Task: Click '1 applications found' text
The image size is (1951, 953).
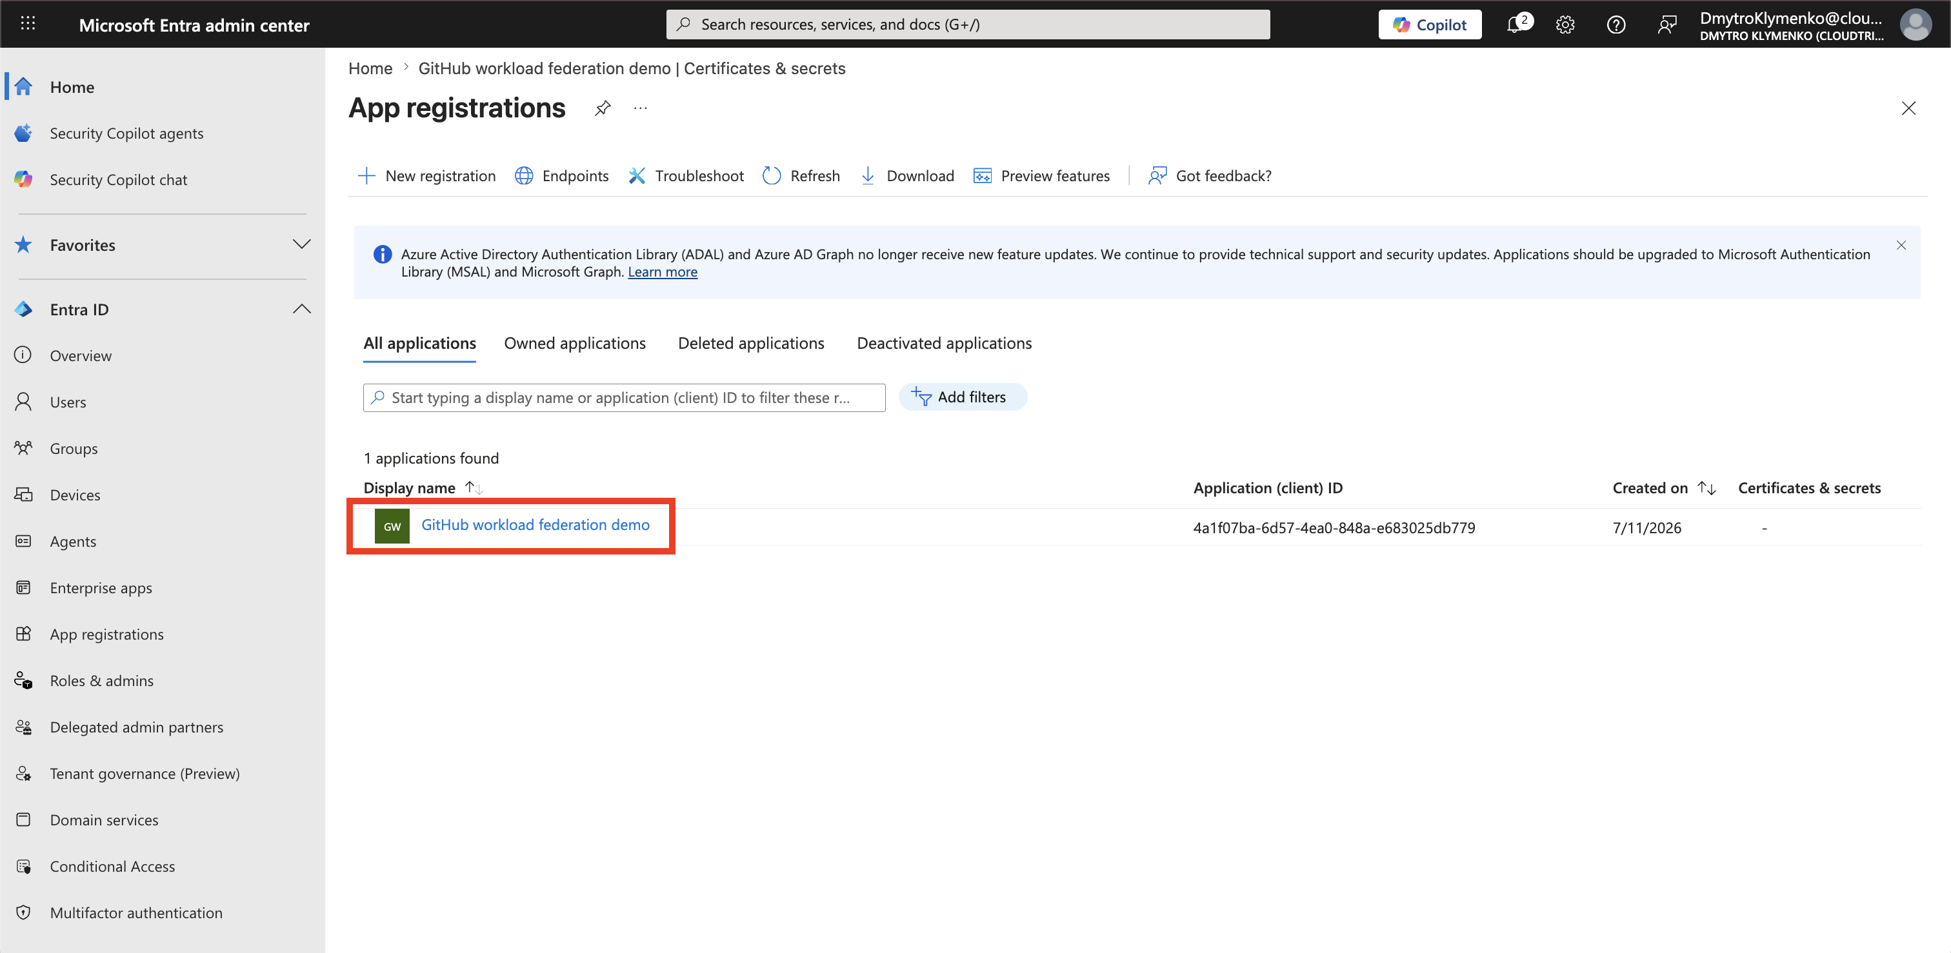Action: pos(431,458)
